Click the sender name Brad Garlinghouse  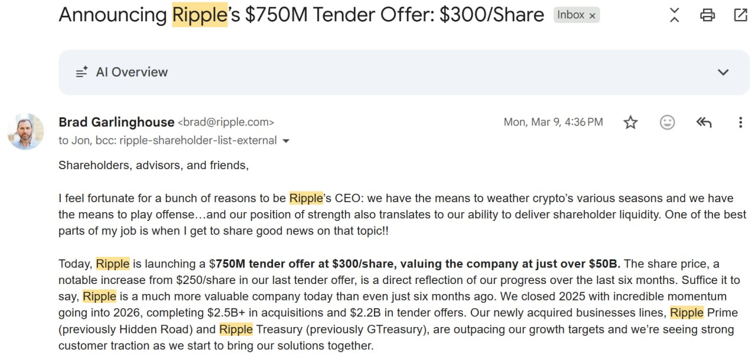click(x=116, y=122)
